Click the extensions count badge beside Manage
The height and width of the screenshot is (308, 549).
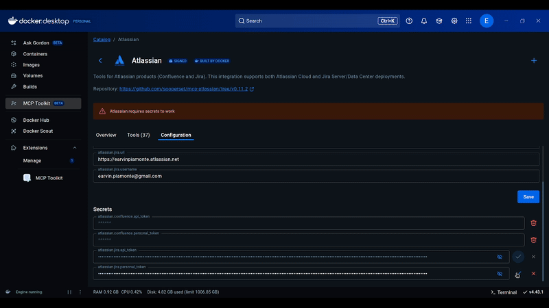[72, 161]
